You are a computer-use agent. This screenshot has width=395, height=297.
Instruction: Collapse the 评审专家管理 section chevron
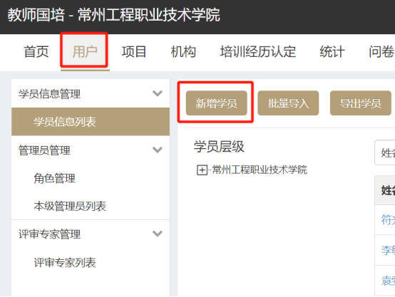[158, 234]
